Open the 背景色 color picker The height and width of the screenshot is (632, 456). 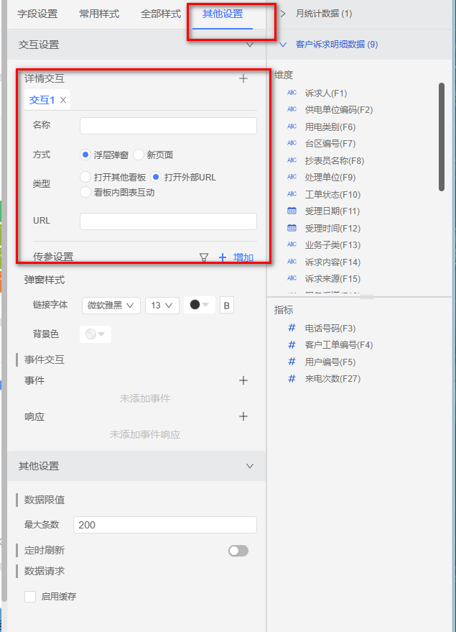point(95,334)
